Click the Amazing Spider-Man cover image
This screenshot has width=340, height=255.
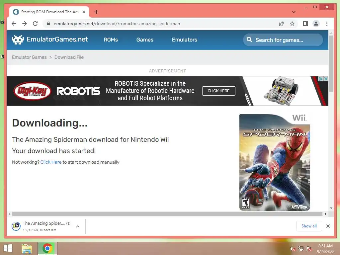[x=275, y=162]
